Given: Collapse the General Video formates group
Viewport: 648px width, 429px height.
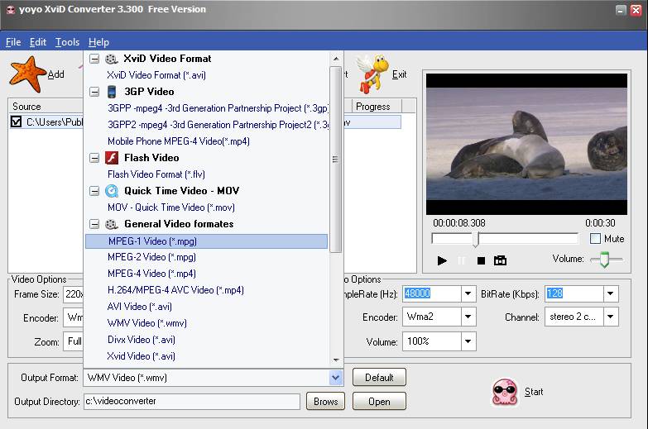Looking at the screenshot, I should (x=94, y=224).
